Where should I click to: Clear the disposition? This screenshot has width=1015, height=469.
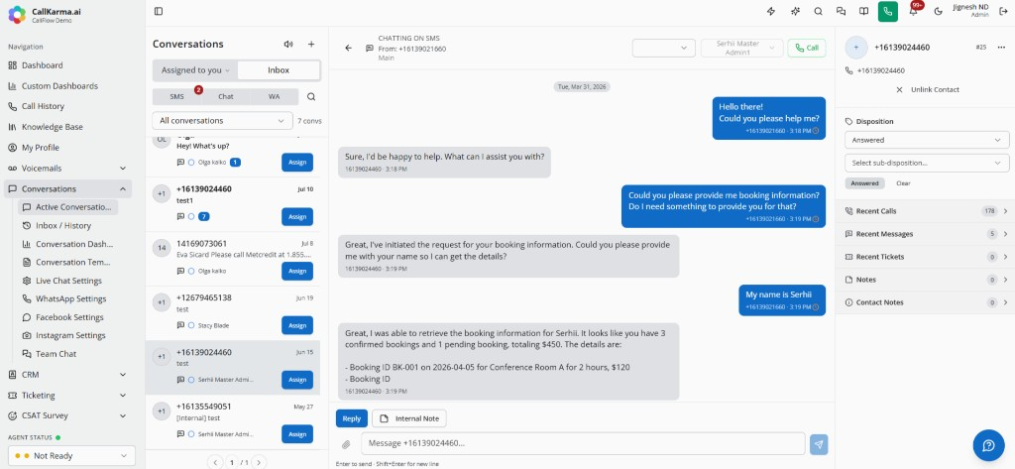click(903, 183)
